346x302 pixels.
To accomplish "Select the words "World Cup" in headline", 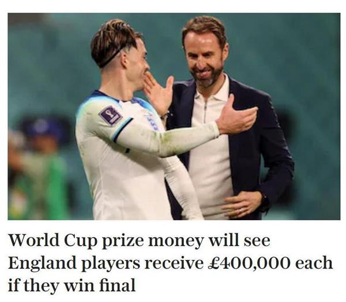I will 52,240.
